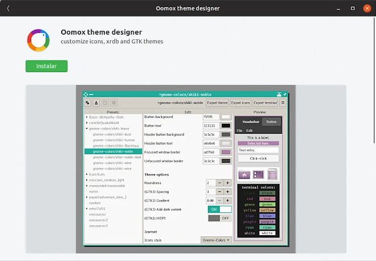
Task: Click the preview Text entry field
Action: [258, 150]
